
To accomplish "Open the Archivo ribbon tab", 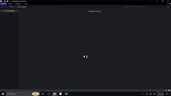I will click(x=3, y=4).
